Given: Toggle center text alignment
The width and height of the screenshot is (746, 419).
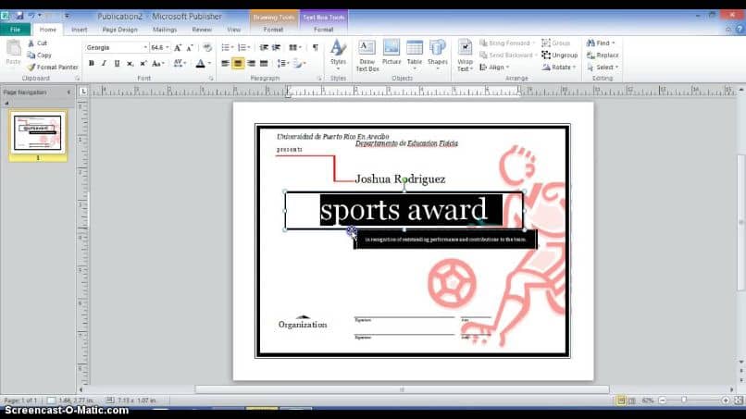Looking at the screenshot, I should point(238,63).
